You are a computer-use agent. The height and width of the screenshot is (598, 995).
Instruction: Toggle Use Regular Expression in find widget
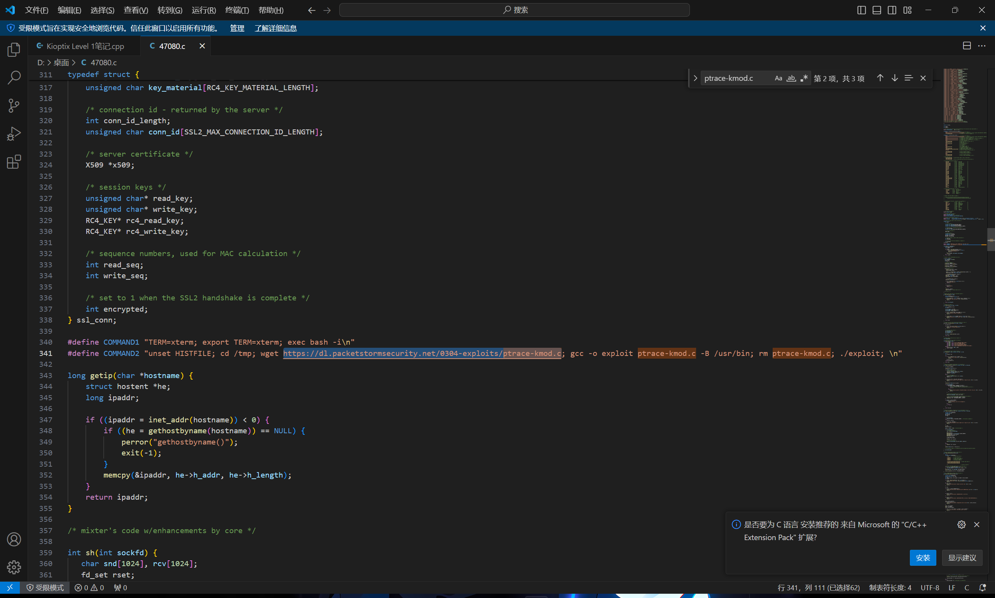pyautogui.click(x=803, y=78)
